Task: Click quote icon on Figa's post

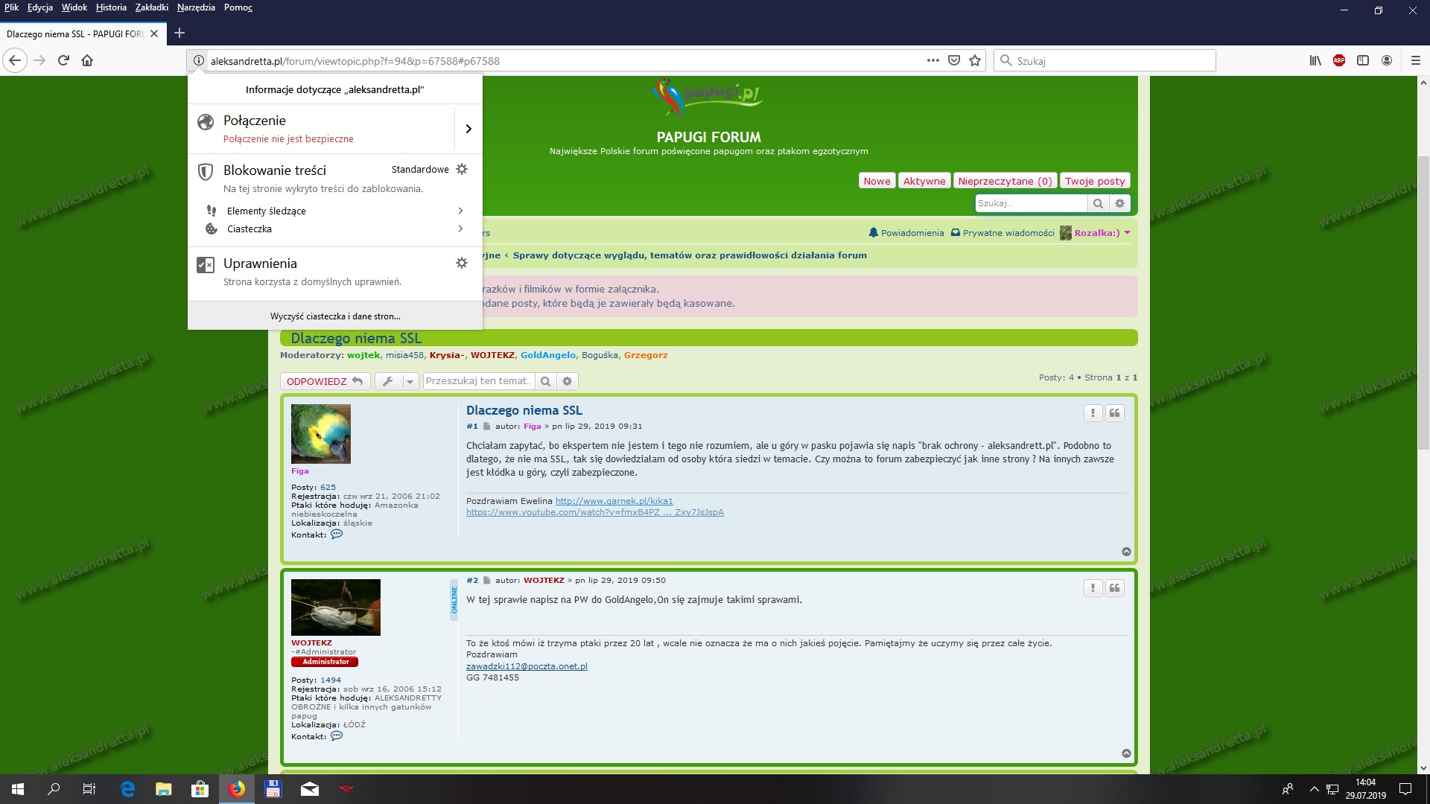Action: pos(1114,413)
